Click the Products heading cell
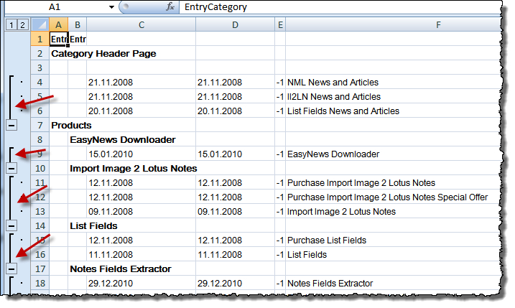Image resolution: width=515 pixels, height=308 pixels. (71, 125)
